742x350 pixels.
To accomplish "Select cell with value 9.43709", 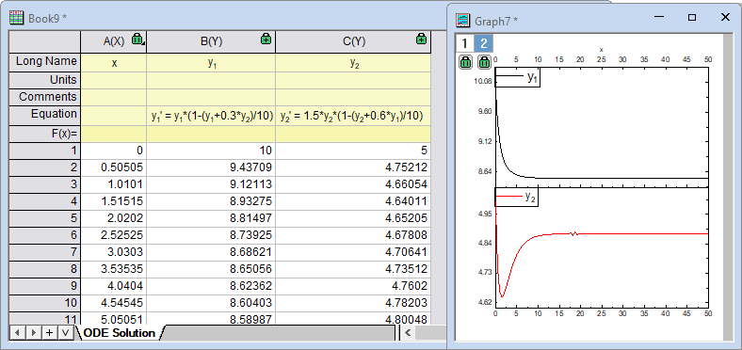I will [x=211, y=167].
